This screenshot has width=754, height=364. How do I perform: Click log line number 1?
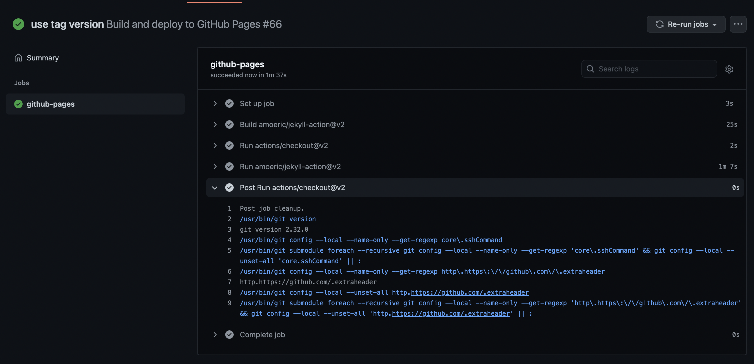(x=229, y=209)
